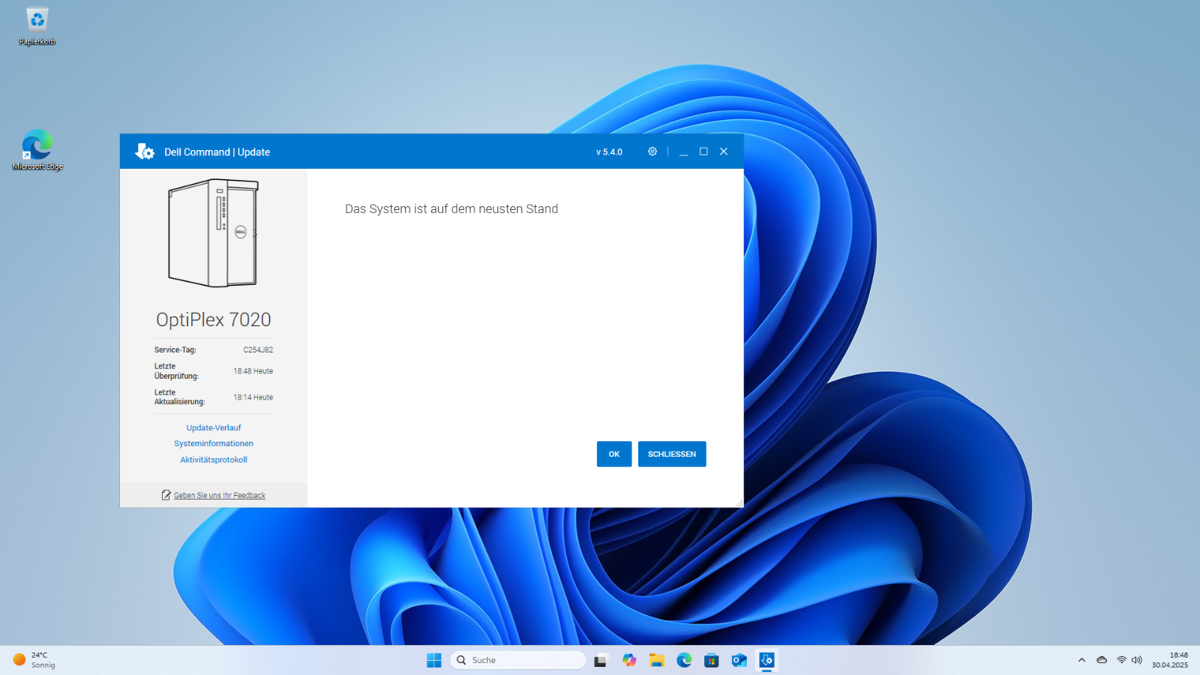Click Dell Command Update taskbar icon
This screenshot has height=675, width=1200.
[x=766, y=660]
